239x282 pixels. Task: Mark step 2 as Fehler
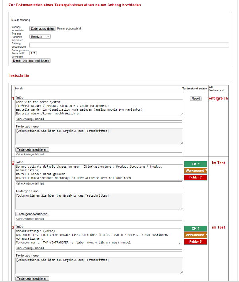(196, 177)
